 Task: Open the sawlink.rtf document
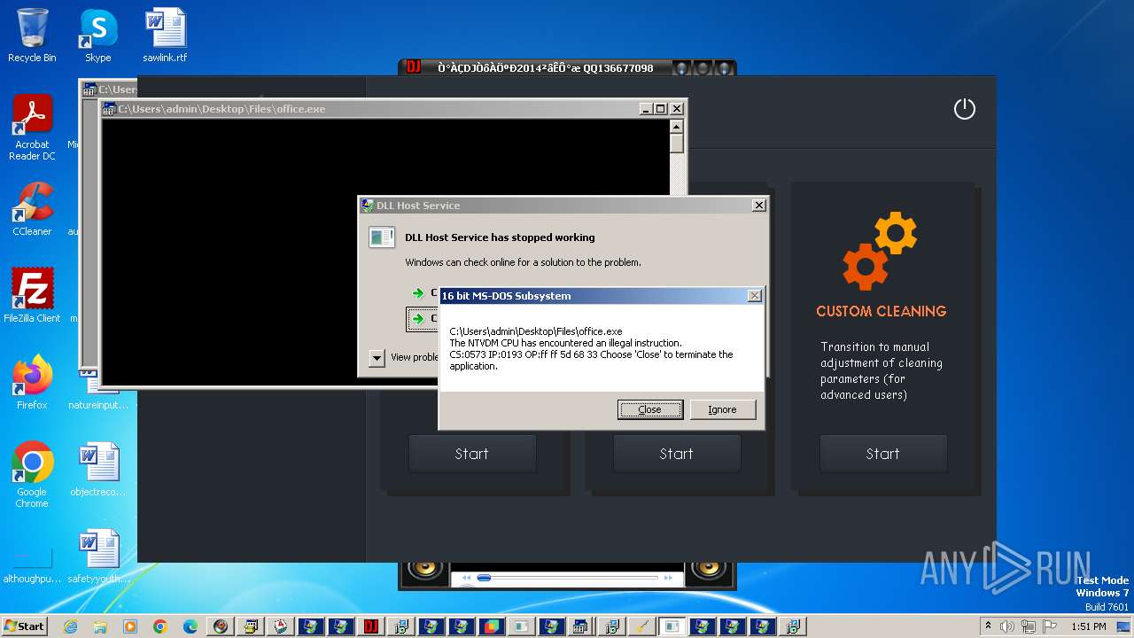(x=165, y=35)
